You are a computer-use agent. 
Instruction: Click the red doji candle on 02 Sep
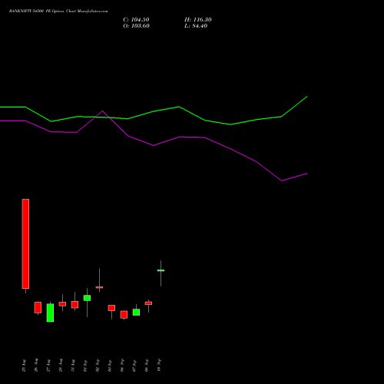99,287
